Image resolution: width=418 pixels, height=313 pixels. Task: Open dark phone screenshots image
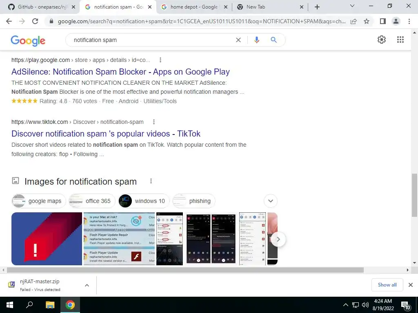point(211,239)
